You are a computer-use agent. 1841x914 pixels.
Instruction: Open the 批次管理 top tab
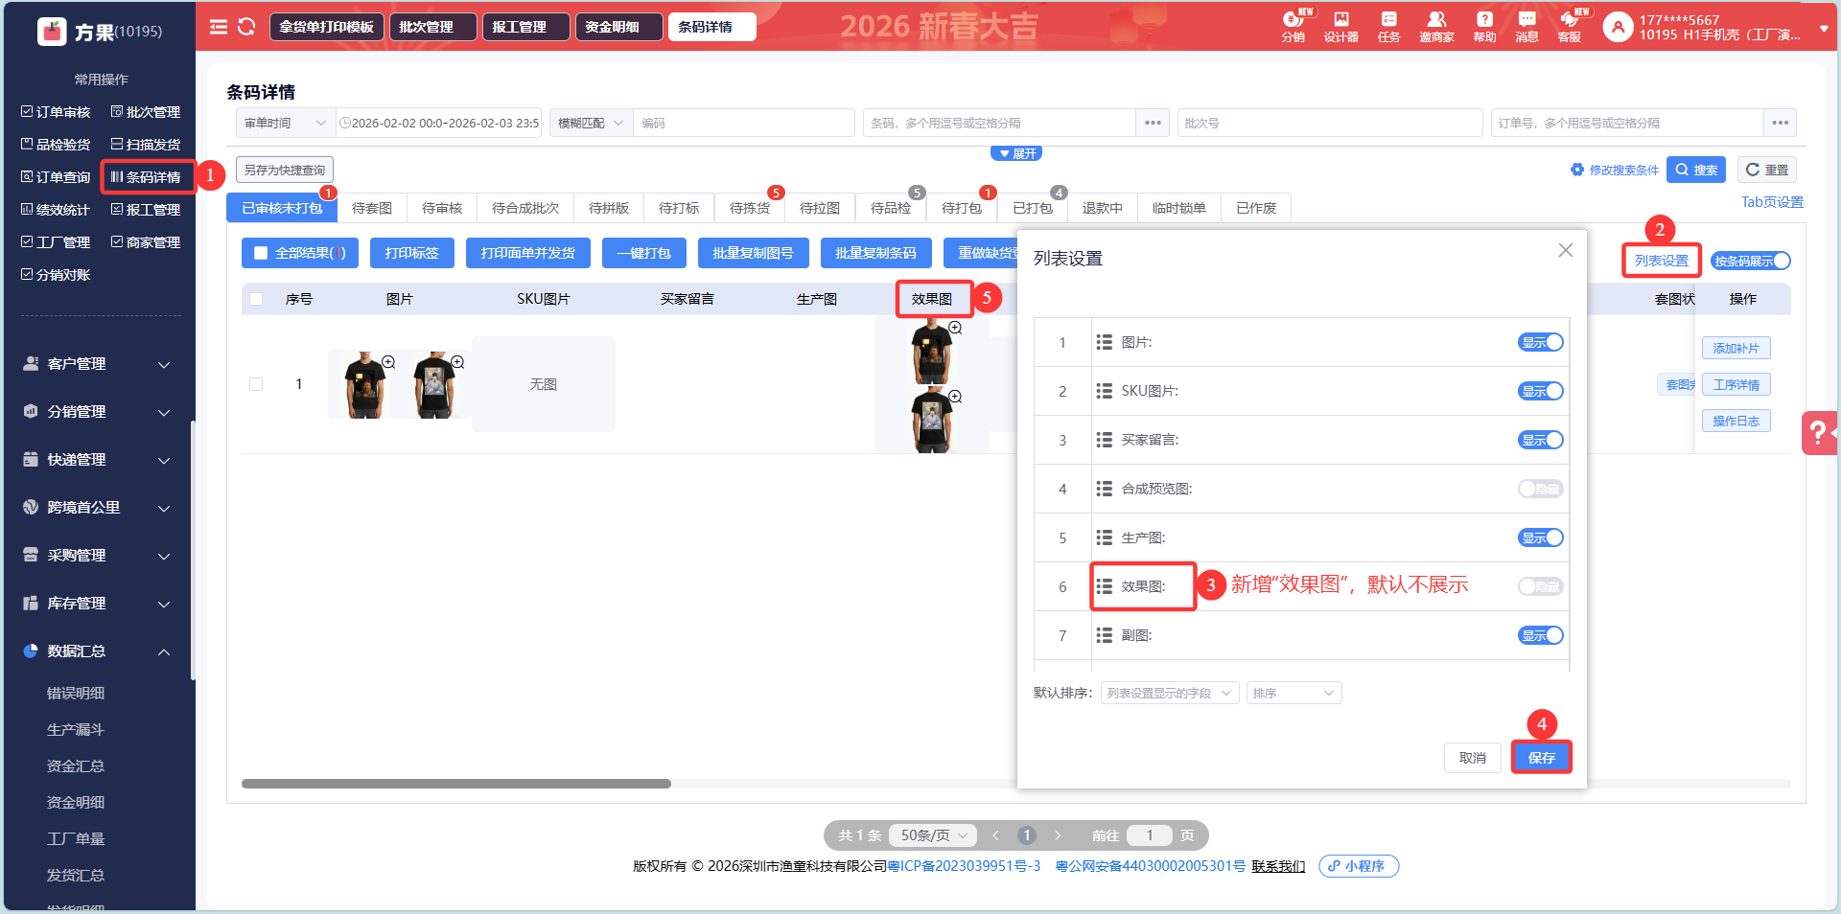click(x=432, y=27)
